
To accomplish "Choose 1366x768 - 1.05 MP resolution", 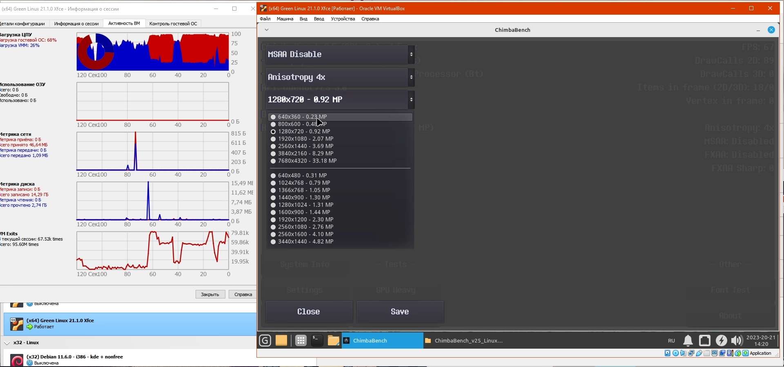I will point(340,190).
